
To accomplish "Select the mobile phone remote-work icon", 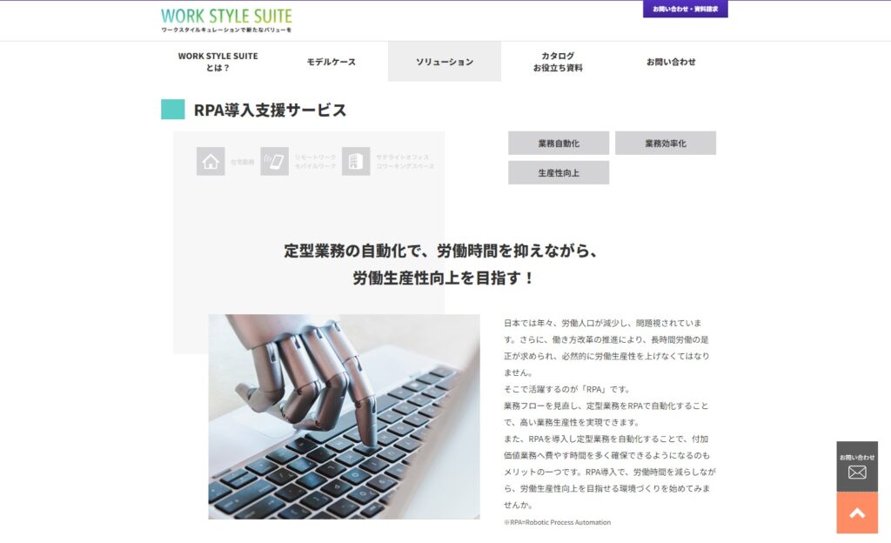I will [x=274, y=161].
